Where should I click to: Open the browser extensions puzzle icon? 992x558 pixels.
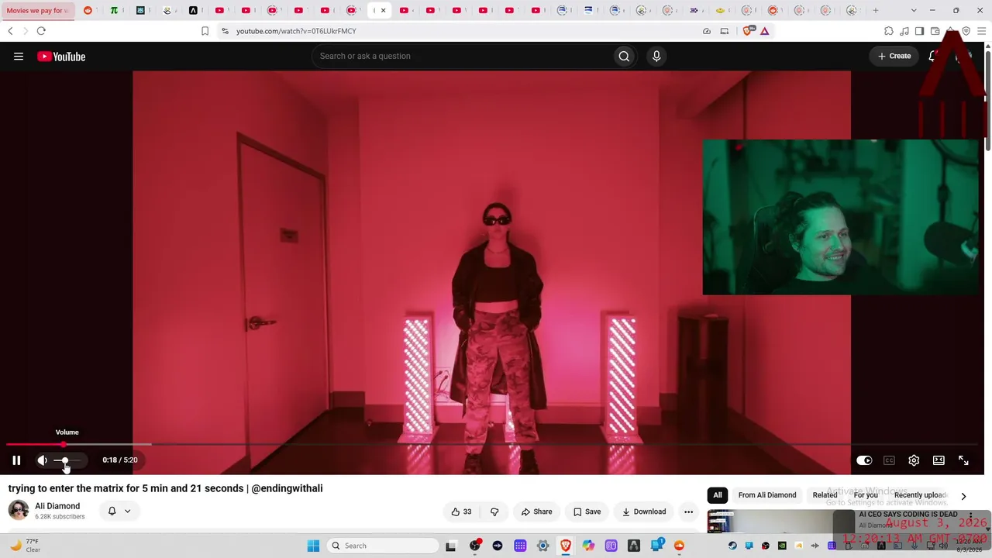(889, 31)
